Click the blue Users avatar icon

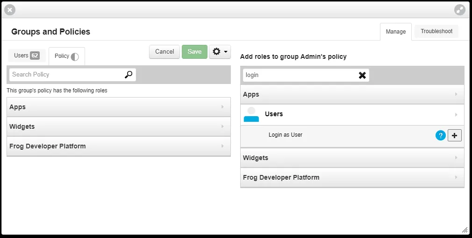coord(251,114)
